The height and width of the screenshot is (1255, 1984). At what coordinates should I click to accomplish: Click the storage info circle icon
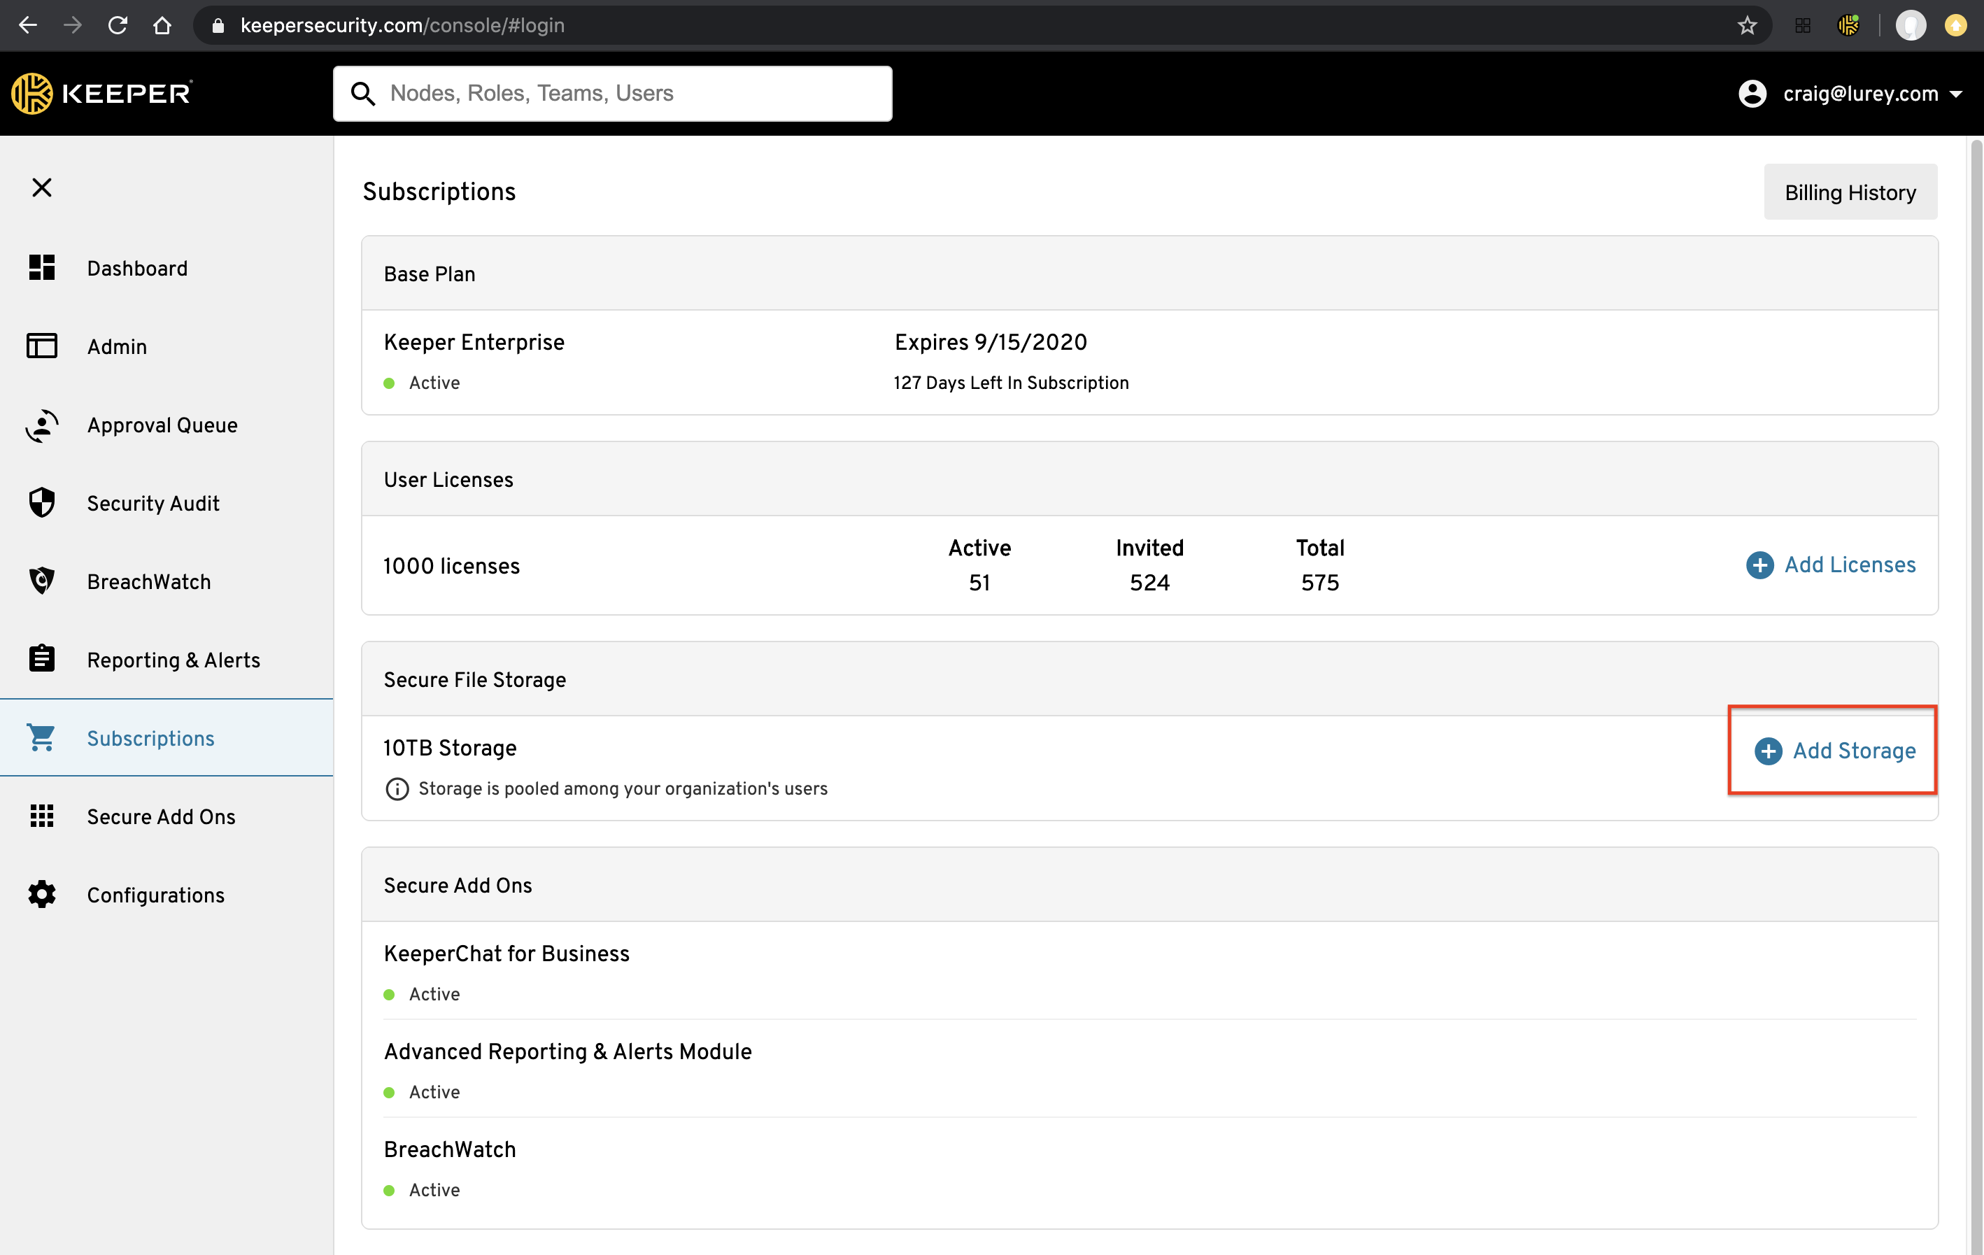tap(397, 788)
